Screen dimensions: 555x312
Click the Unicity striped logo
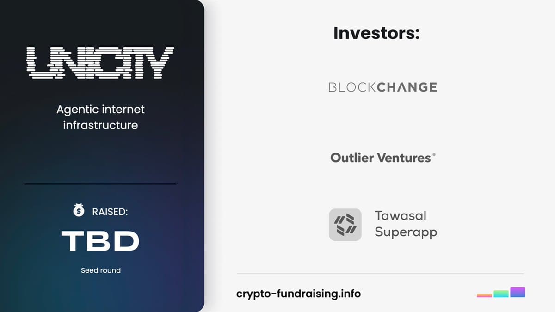(100, 62)
